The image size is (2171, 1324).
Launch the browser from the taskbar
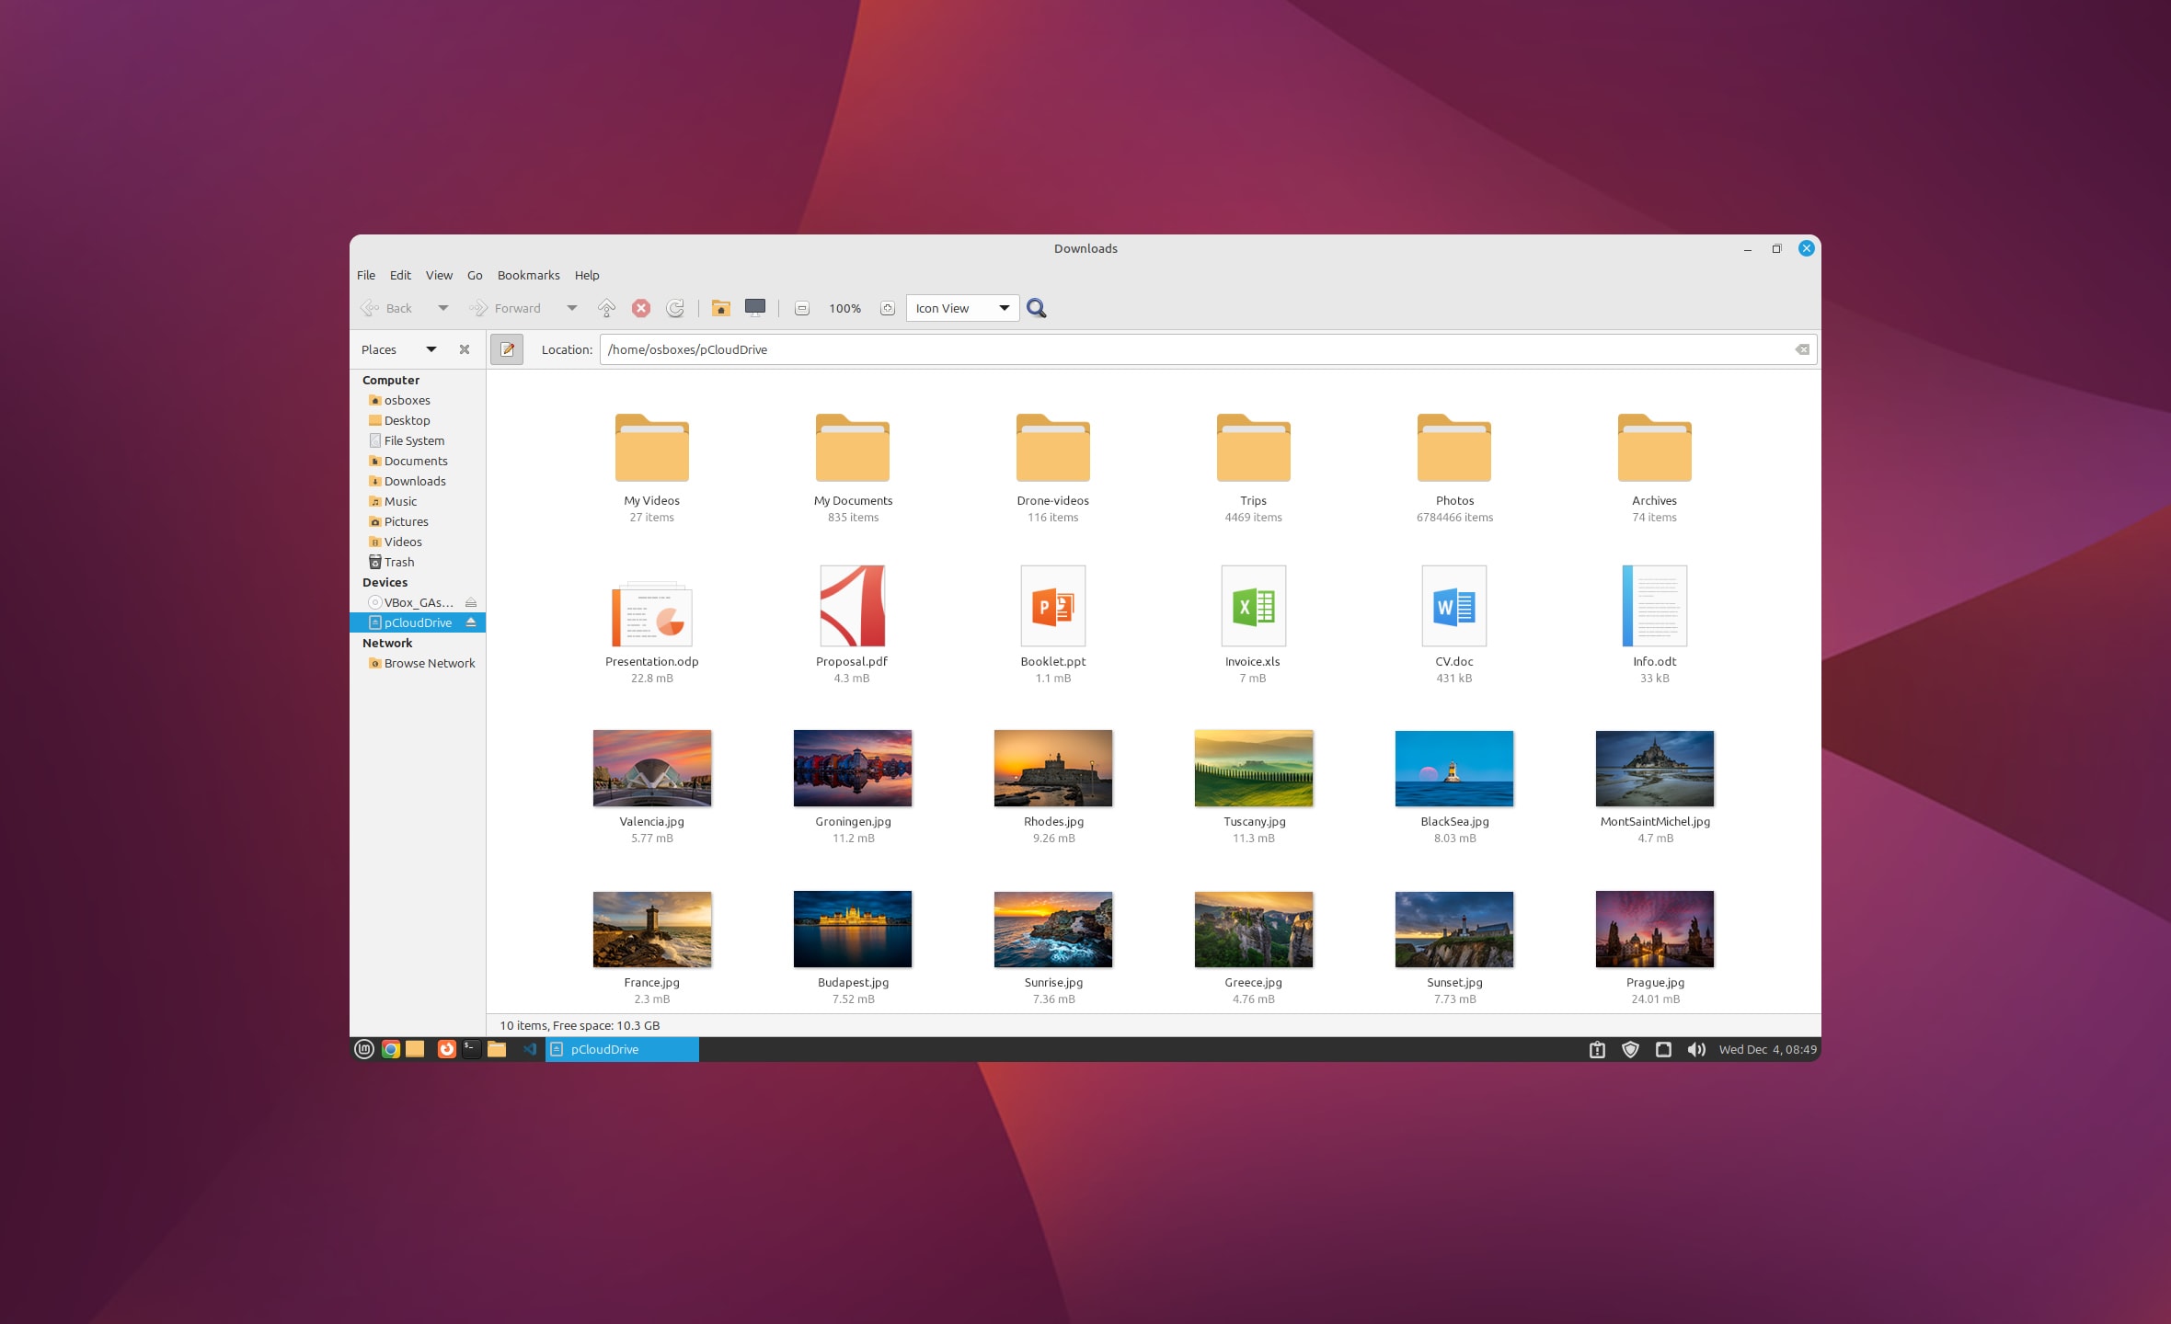click(389, 1049)
